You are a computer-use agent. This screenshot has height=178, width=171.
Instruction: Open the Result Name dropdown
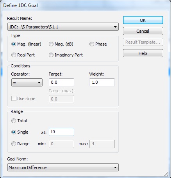[63, 27]
